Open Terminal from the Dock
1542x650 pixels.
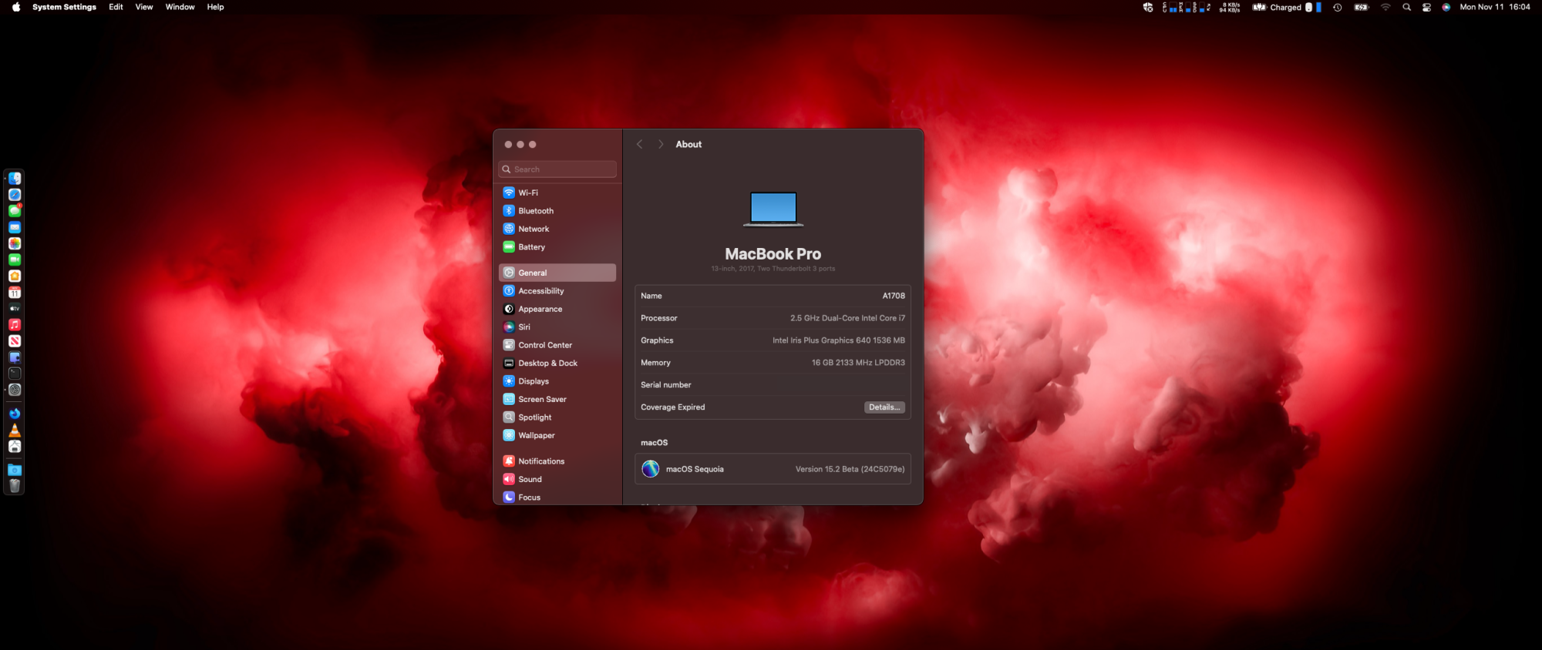15,374
